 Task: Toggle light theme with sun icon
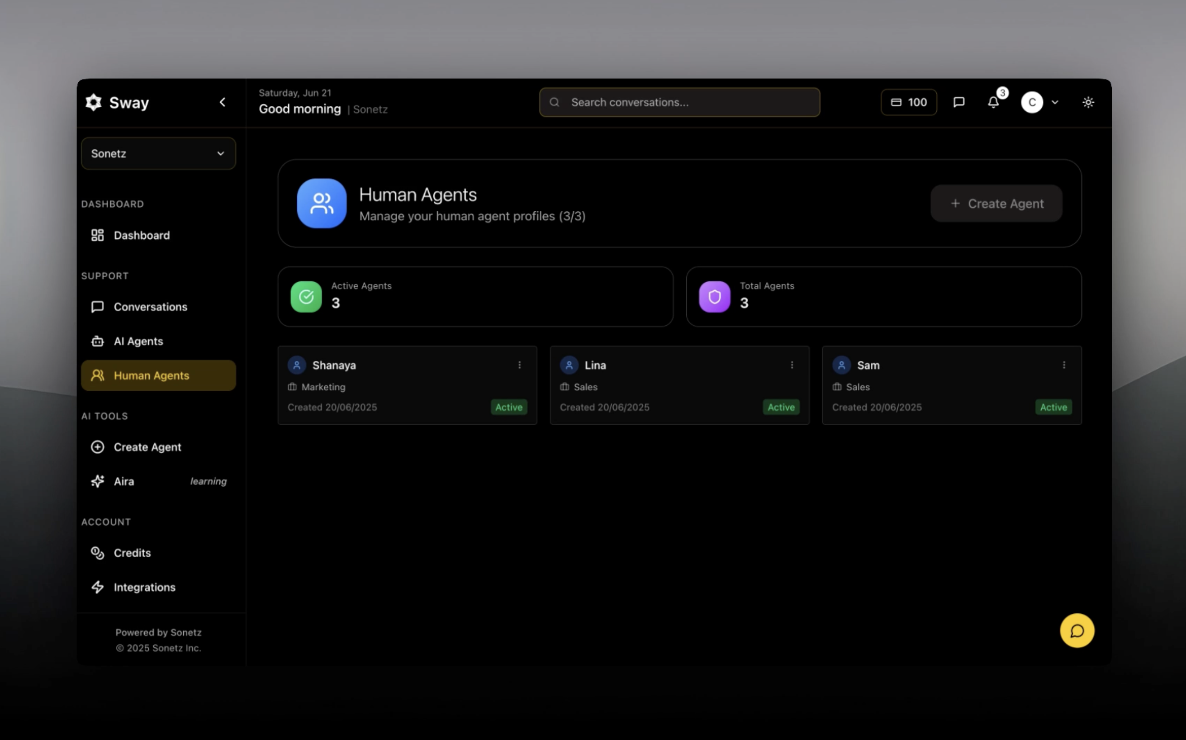(x=1088, y=102)
